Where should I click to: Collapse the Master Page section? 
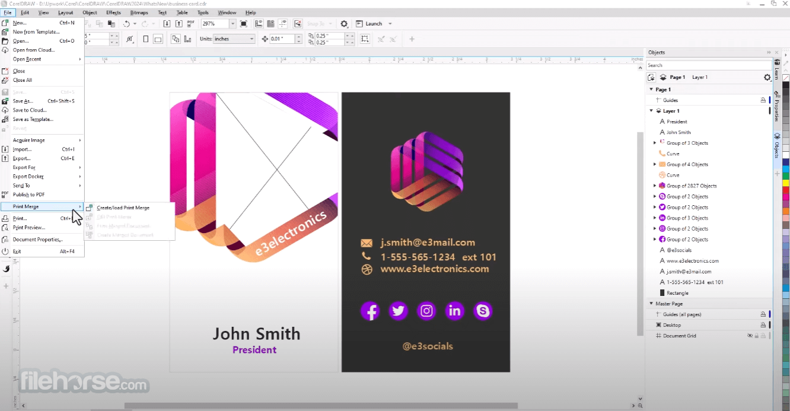click(651, 304)
